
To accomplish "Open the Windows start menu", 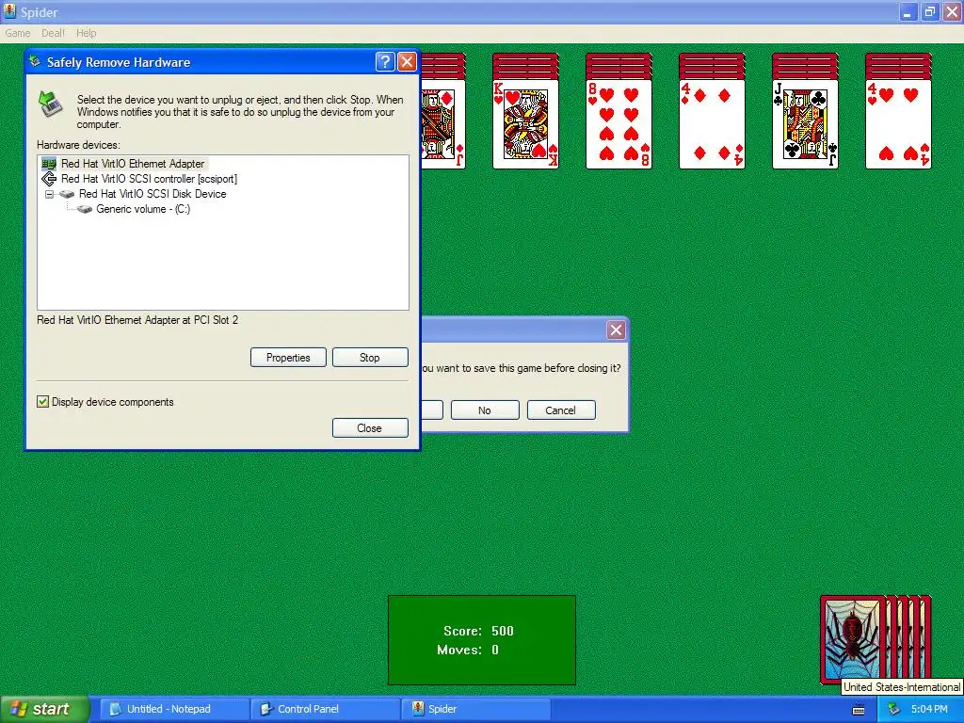I will [x=45, y=709].
